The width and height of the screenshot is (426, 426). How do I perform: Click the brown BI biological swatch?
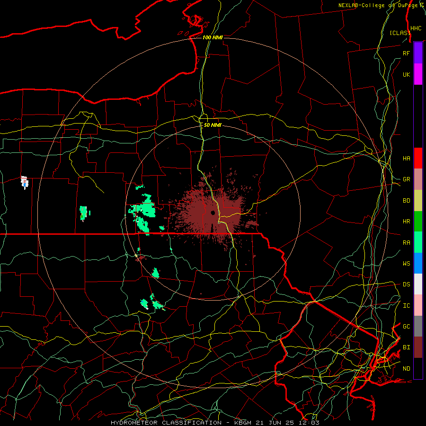pos(418,347)
